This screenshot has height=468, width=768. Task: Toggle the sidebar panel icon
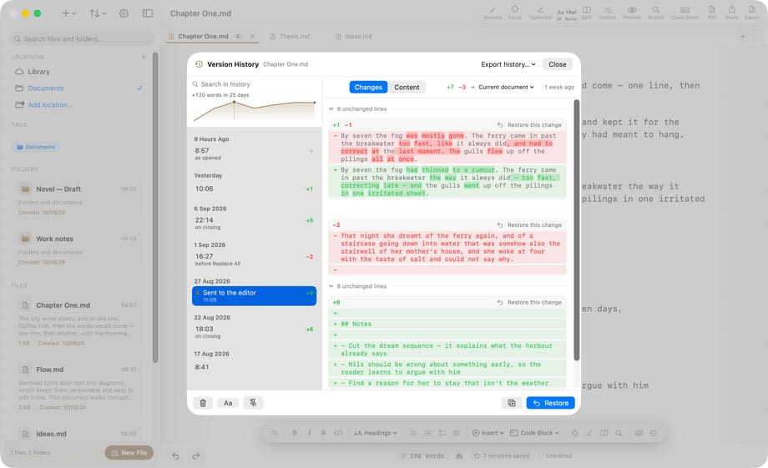coord(148,13)
